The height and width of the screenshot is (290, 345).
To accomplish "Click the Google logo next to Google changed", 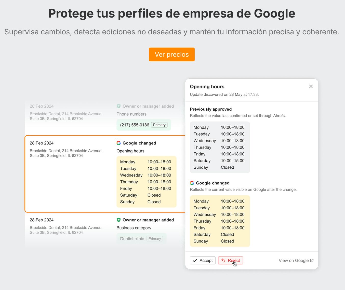I will click(118, 143).
